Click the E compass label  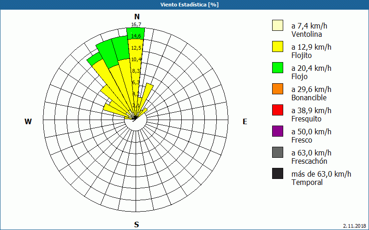coord(245,121)
